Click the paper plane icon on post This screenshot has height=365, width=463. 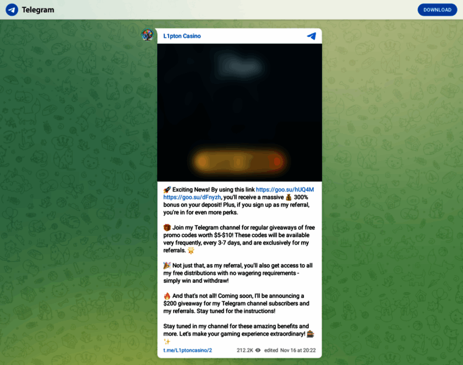pyautogui.click(x=311, y=36)
